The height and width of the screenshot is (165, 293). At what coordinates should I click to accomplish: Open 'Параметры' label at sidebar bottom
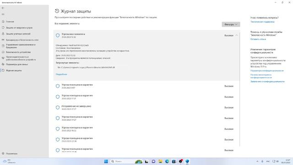11,154
